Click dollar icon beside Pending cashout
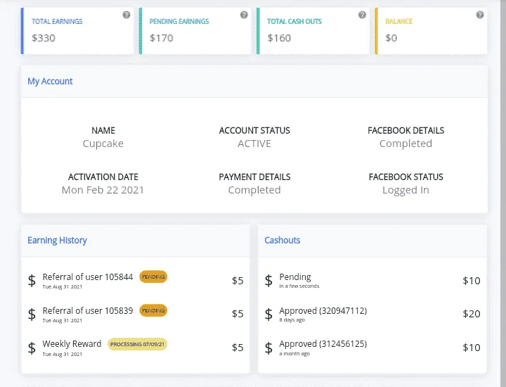The width and height of the screenshot is (506, 387). click(x=268, y=280)
